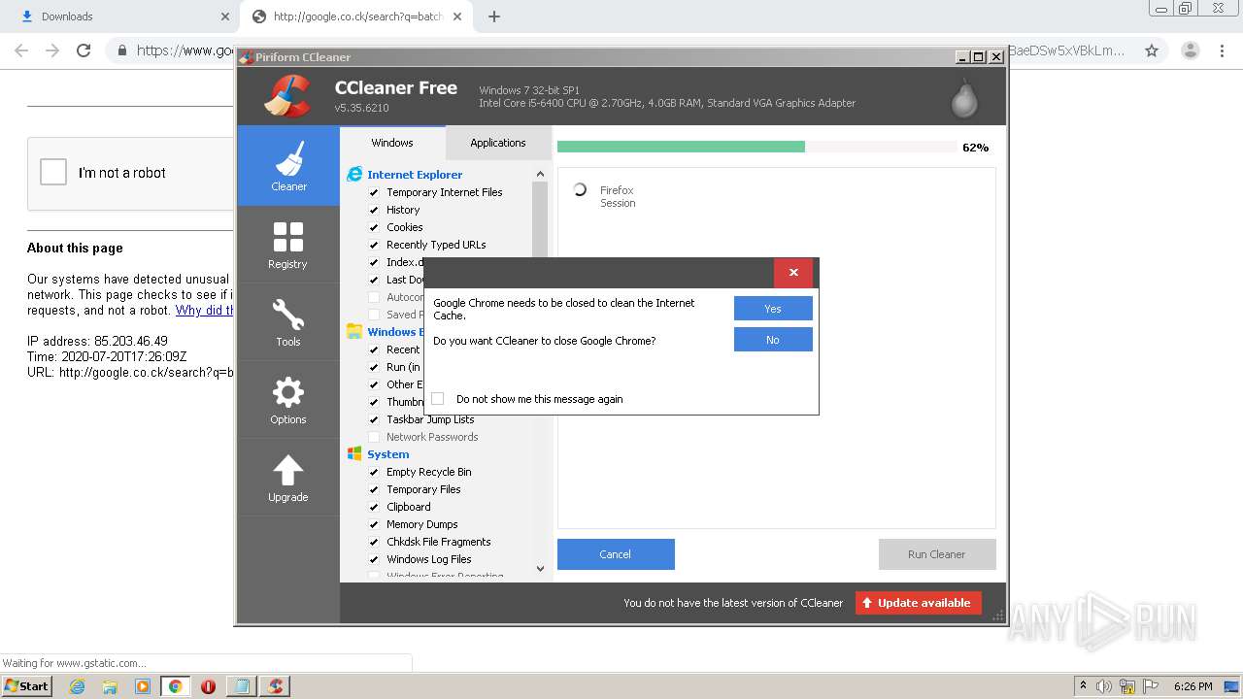
Task: Toggle Cookies checkbox
Action: pos(374,227)
